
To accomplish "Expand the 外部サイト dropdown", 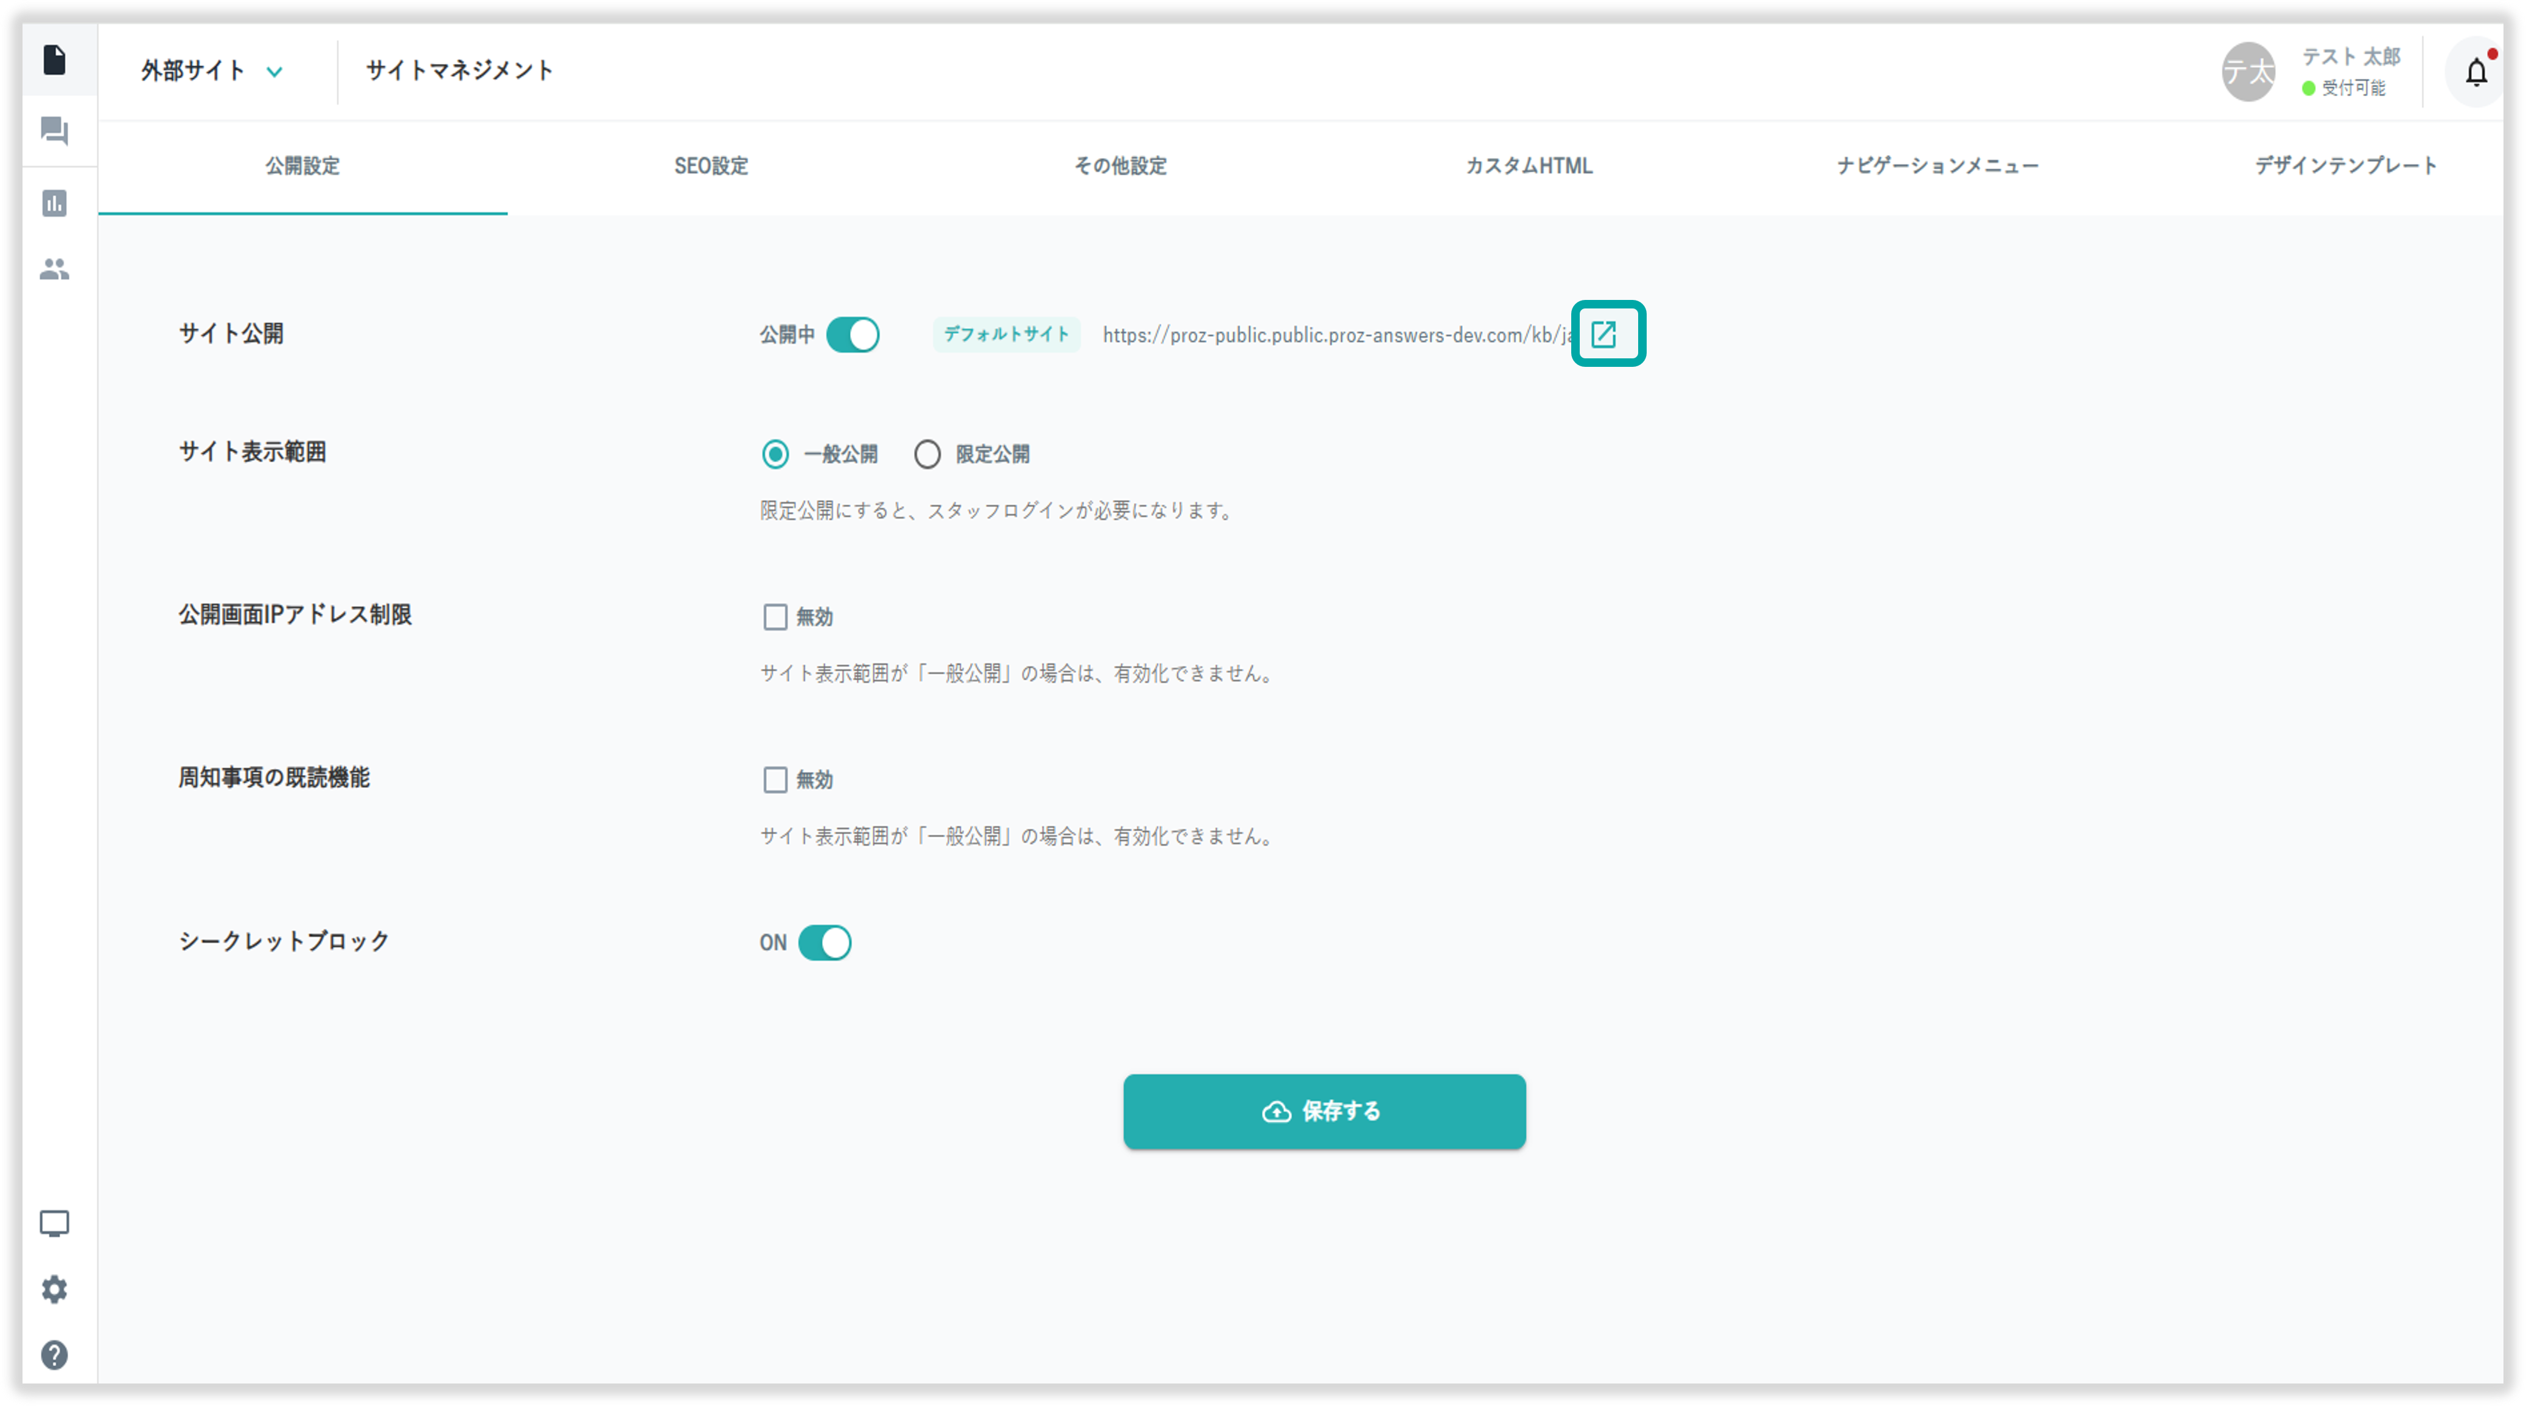I will pyautogui.click(x=211, y=71).
